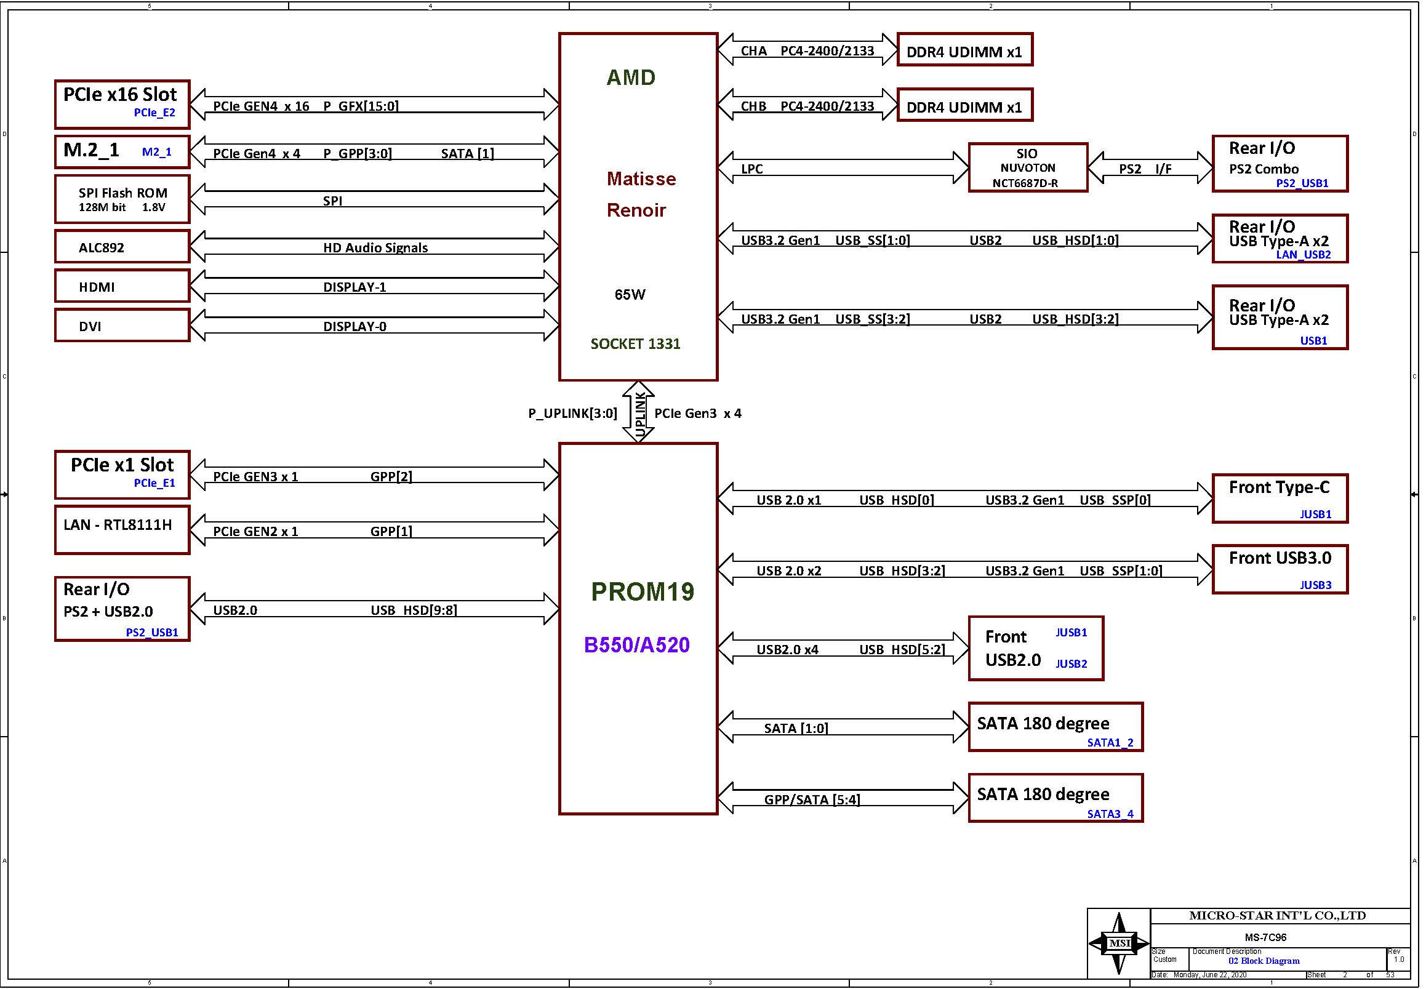Click the 'NUVOTON' vendor text
Image resolution: width=1426 pixels, height=989 pixels.
pos(1028,168)
